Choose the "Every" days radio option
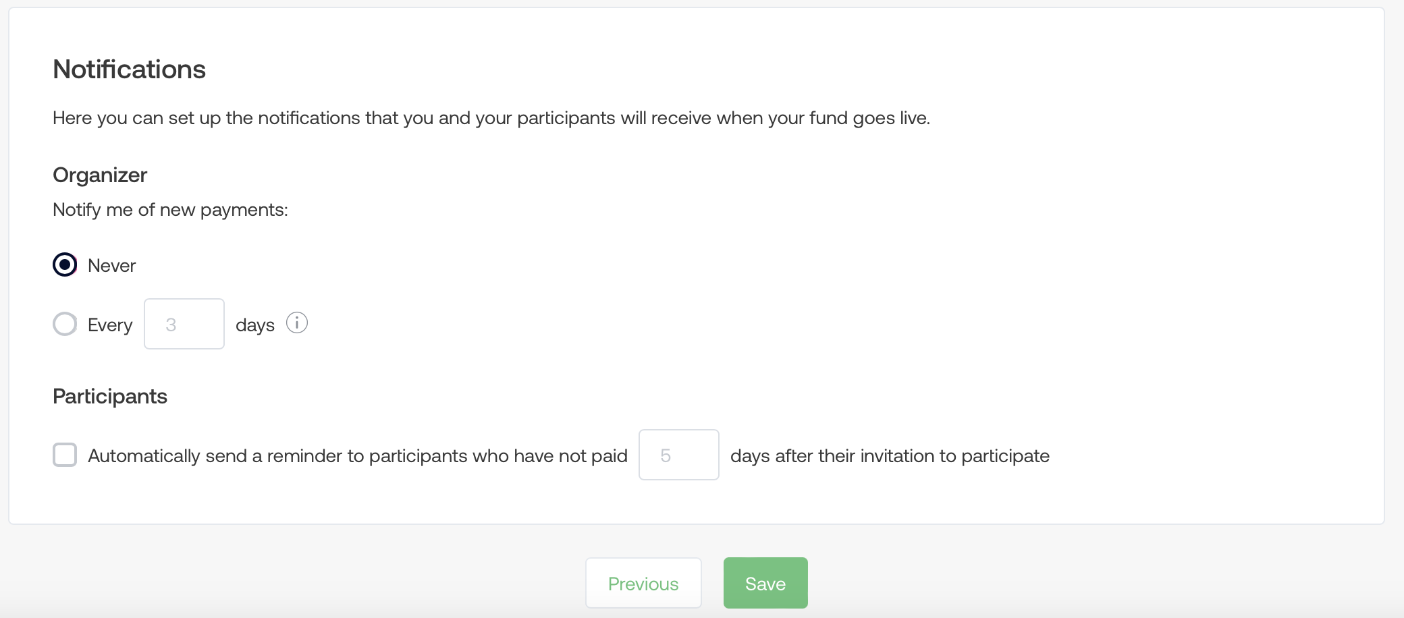This screenshot has height=618, width=1404. pyautogui.click(x=65, y=325)
